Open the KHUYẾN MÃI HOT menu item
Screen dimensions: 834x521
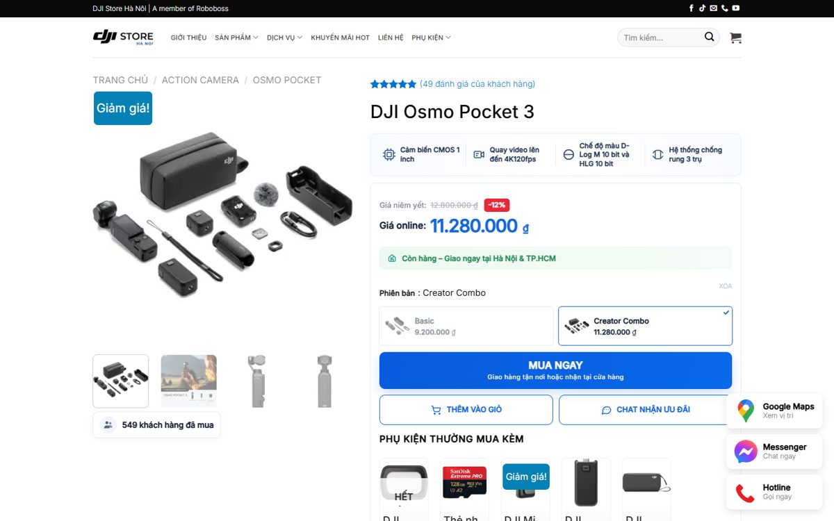(x=341, y=38)
